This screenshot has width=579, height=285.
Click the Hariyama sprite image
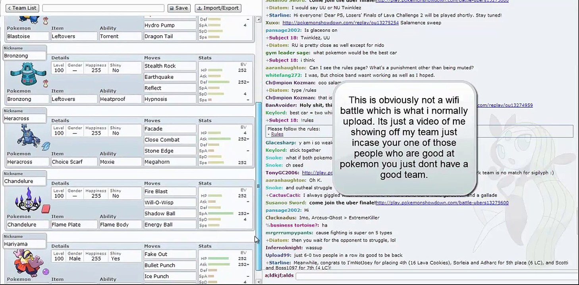pyautogui.click(x=28, y=263)
